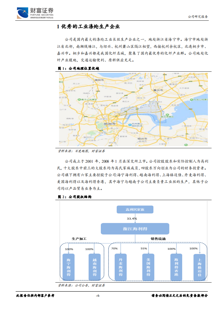Image resolution: width=224 pixels, height=318 pixels.
Task: Click the 生产加工 group label
Action: [x=79, y=239]
